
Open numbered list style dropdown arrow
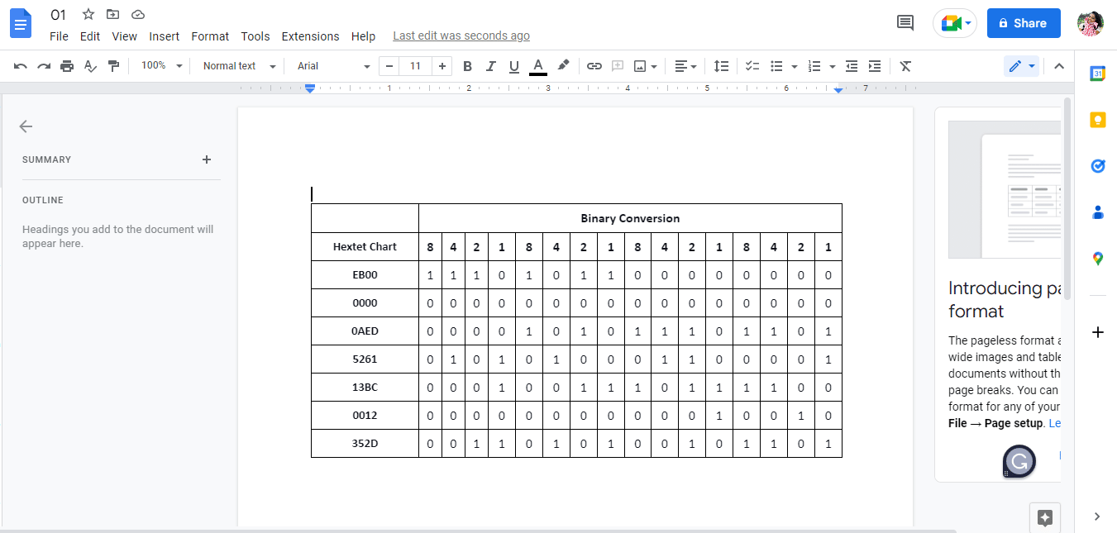(x=833, y=66)
